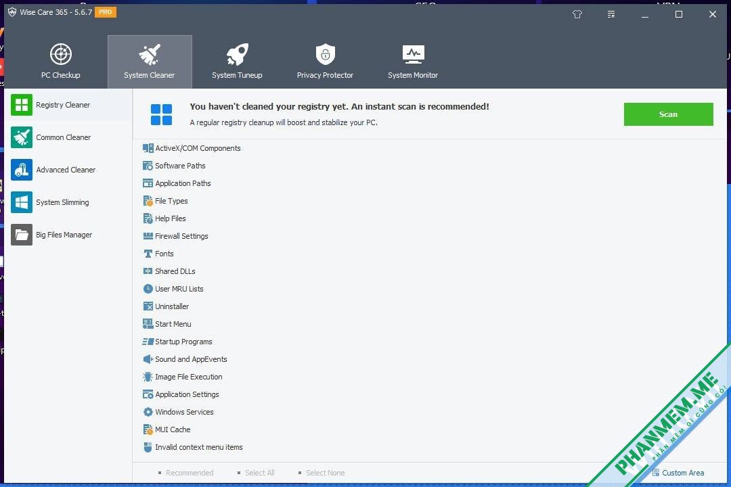Click the Application Paths icon
The width and height of the screenshot is (731, 487).
point(148,183)
